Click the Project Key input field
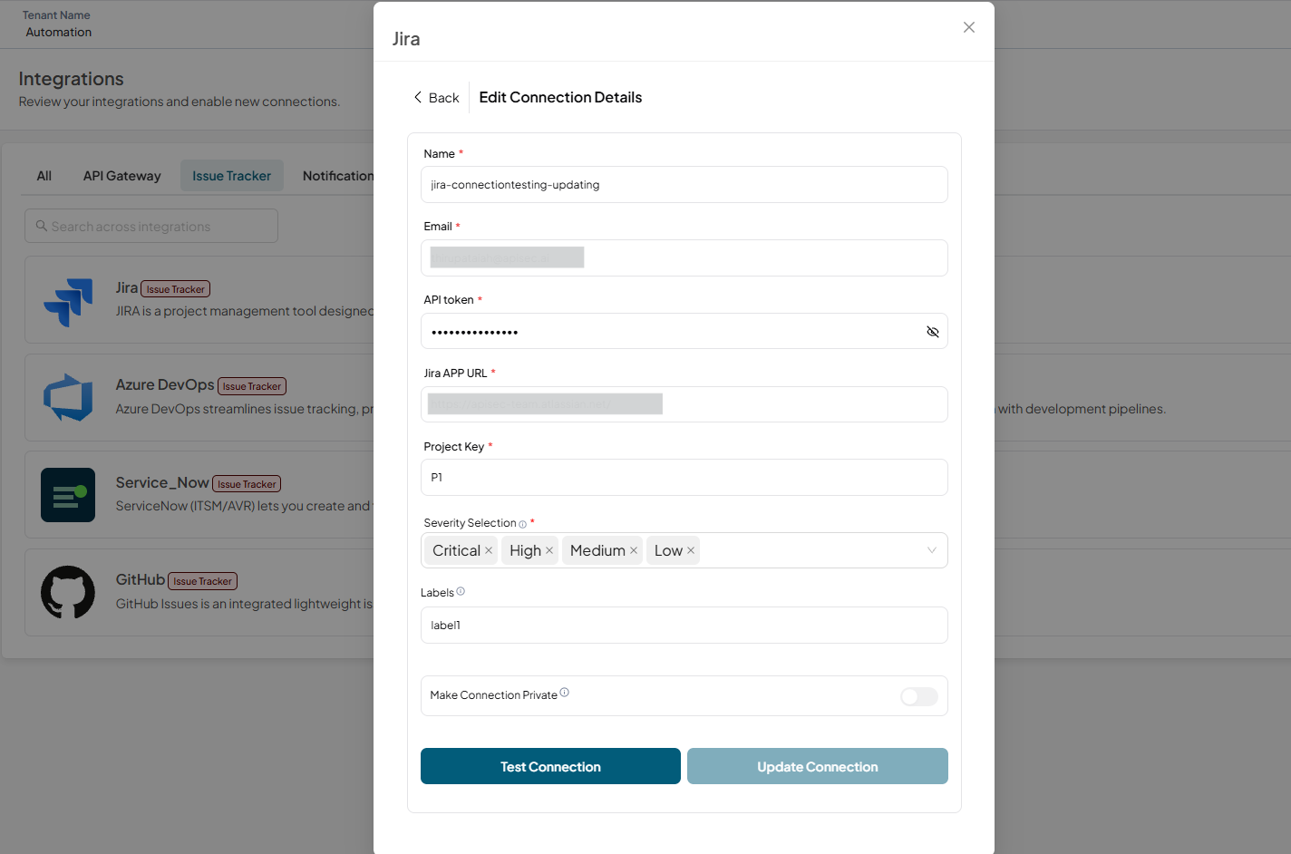This screenshot has height=854, width=1291. [x=684, y=477]
